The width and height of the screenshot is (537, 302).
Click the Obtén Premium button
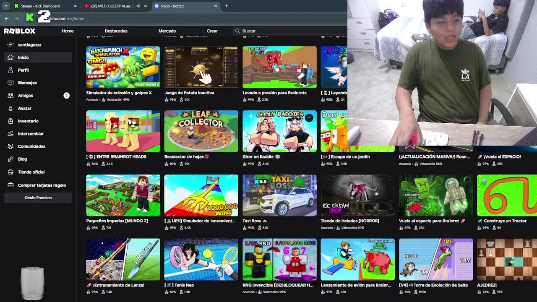click(x=38, y=198)
